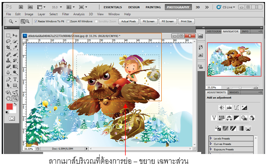Expand the Levels Presets list
The width and height of the screenshot is (267, 167).
tap(211, 138)
